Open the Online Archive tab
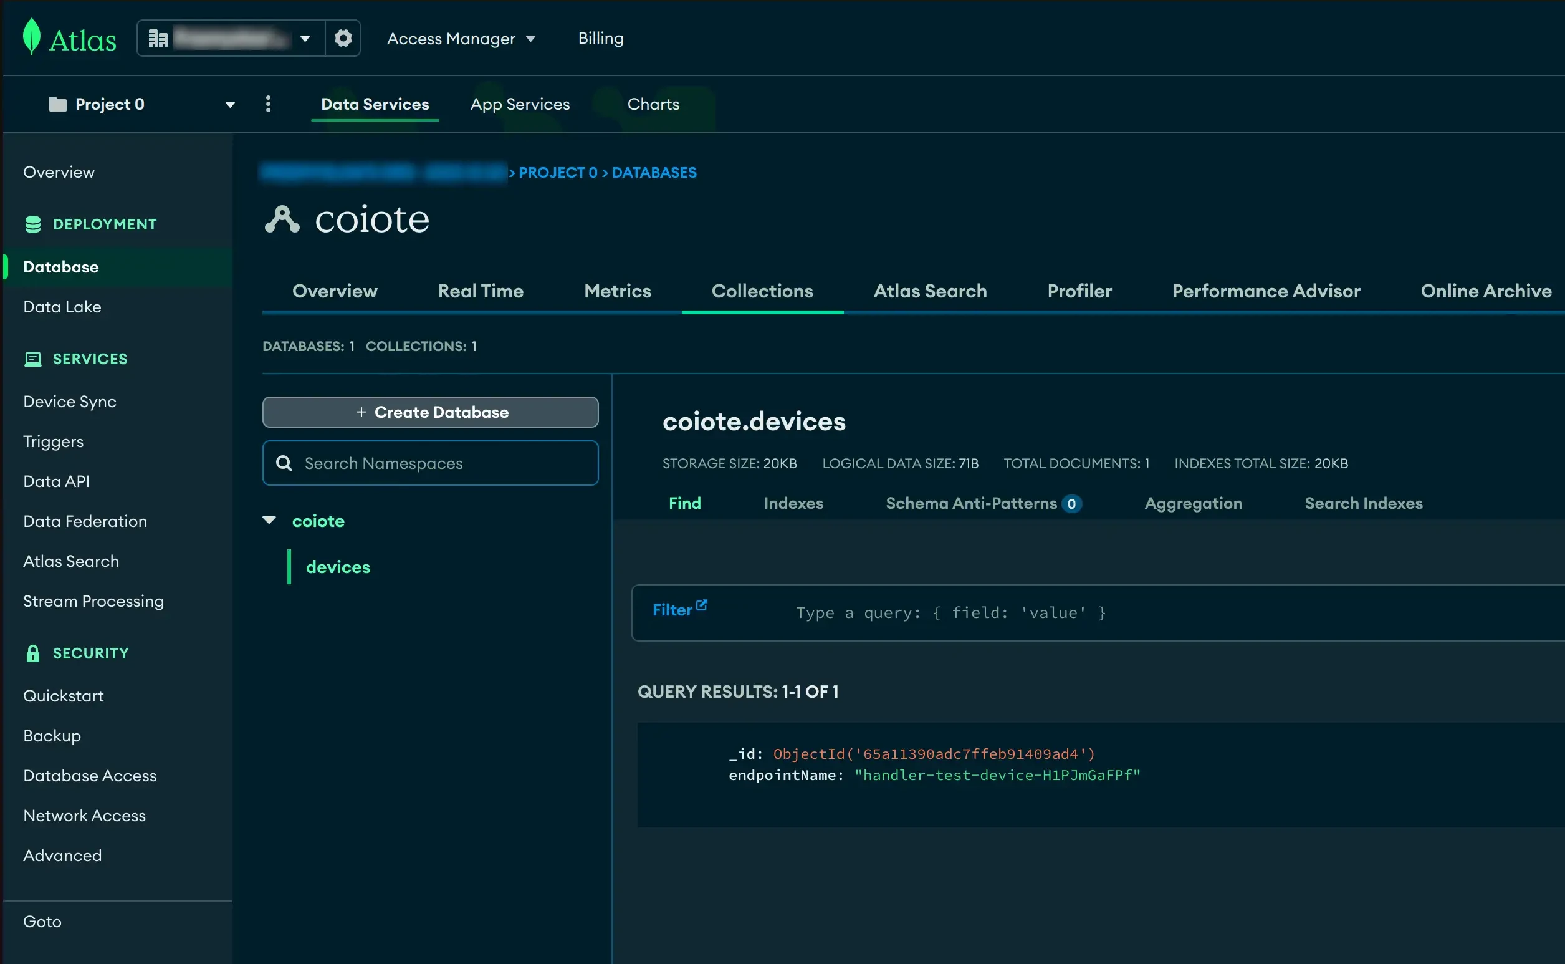Viewport: 1565px width, 964px height. point(1486,291)
